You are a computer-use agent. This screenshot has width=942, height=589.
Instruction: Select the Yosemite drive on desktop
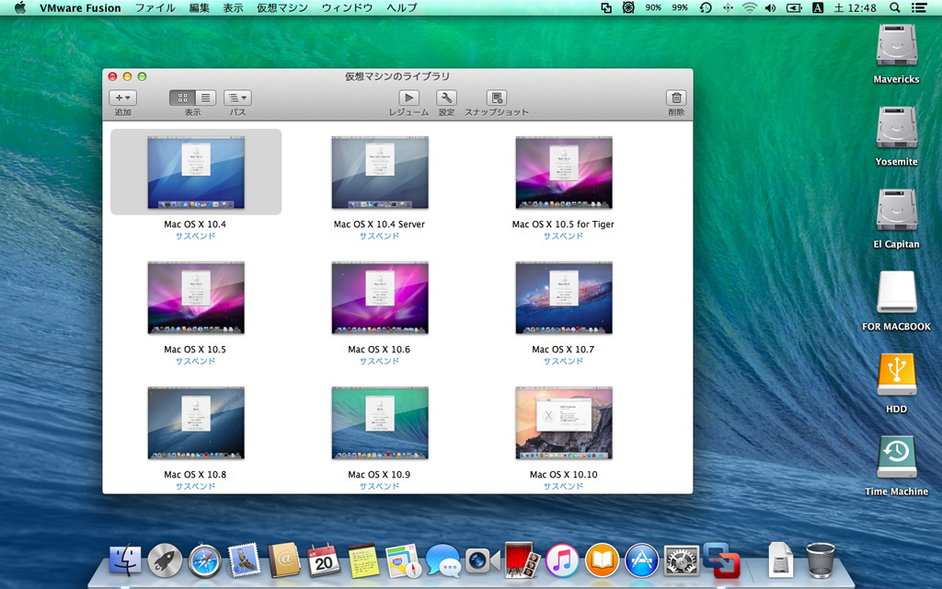point(896,127)
